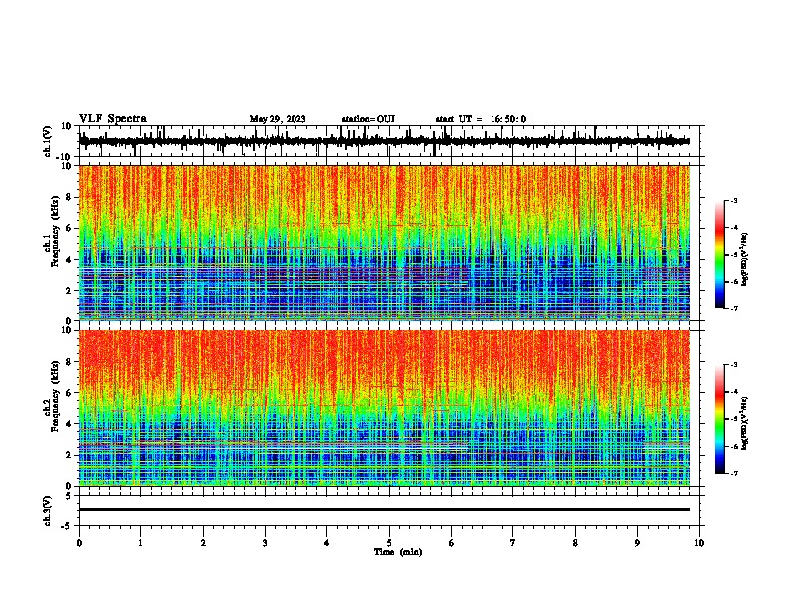
Task: Click the time-axis tick label "9"
Action: pyautogui.click(x=637, y=543)
